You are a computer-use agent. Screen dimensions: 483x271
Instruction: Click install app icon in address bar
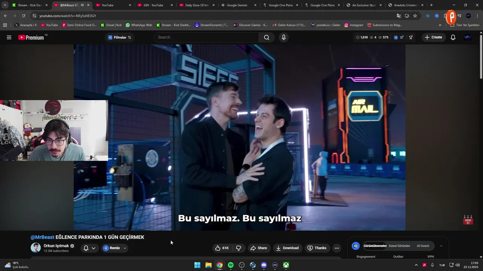(407, 16)
